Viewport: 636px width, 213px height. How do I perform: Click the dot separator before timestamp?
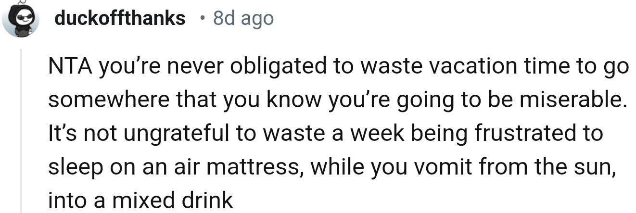coord(203,19)
